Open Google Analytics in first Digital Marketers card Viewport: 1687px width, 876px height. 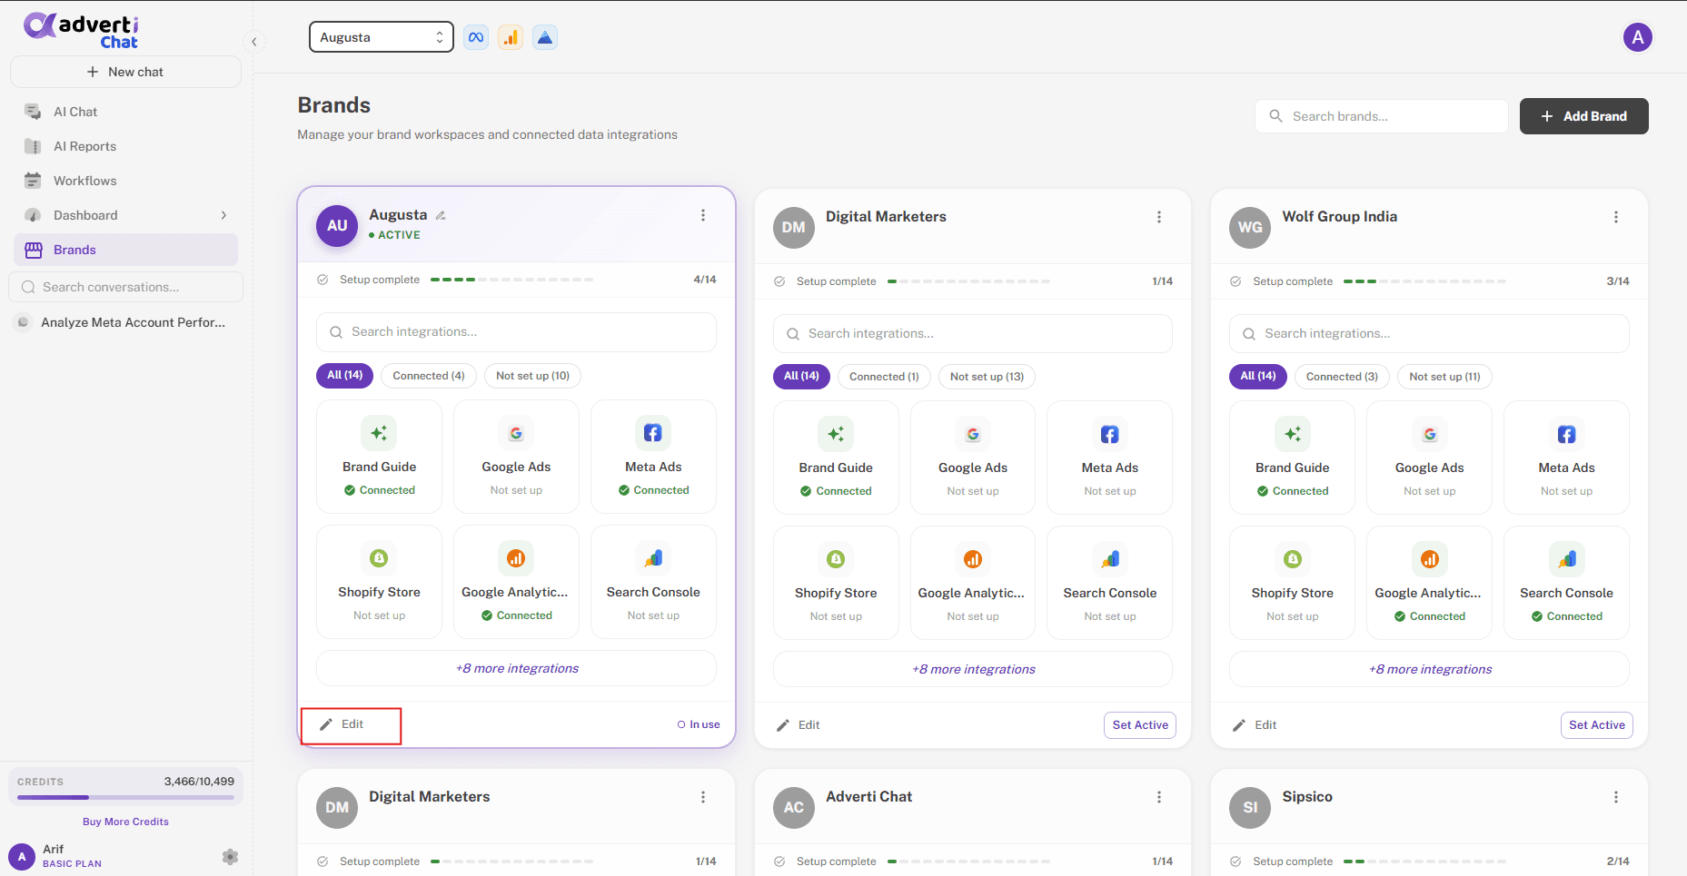tap(973, 583)
